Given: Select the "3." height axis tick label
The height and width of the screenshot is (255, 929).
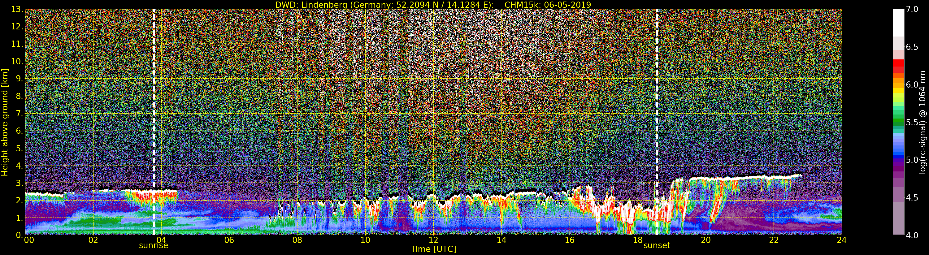Looking at the screenshot, I should [19, 183].
